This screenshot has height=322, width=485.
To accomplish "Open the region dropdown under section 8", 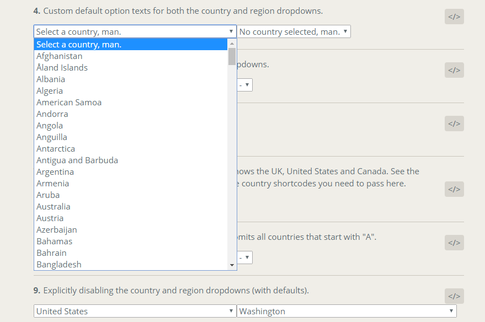I will point(244,257).
